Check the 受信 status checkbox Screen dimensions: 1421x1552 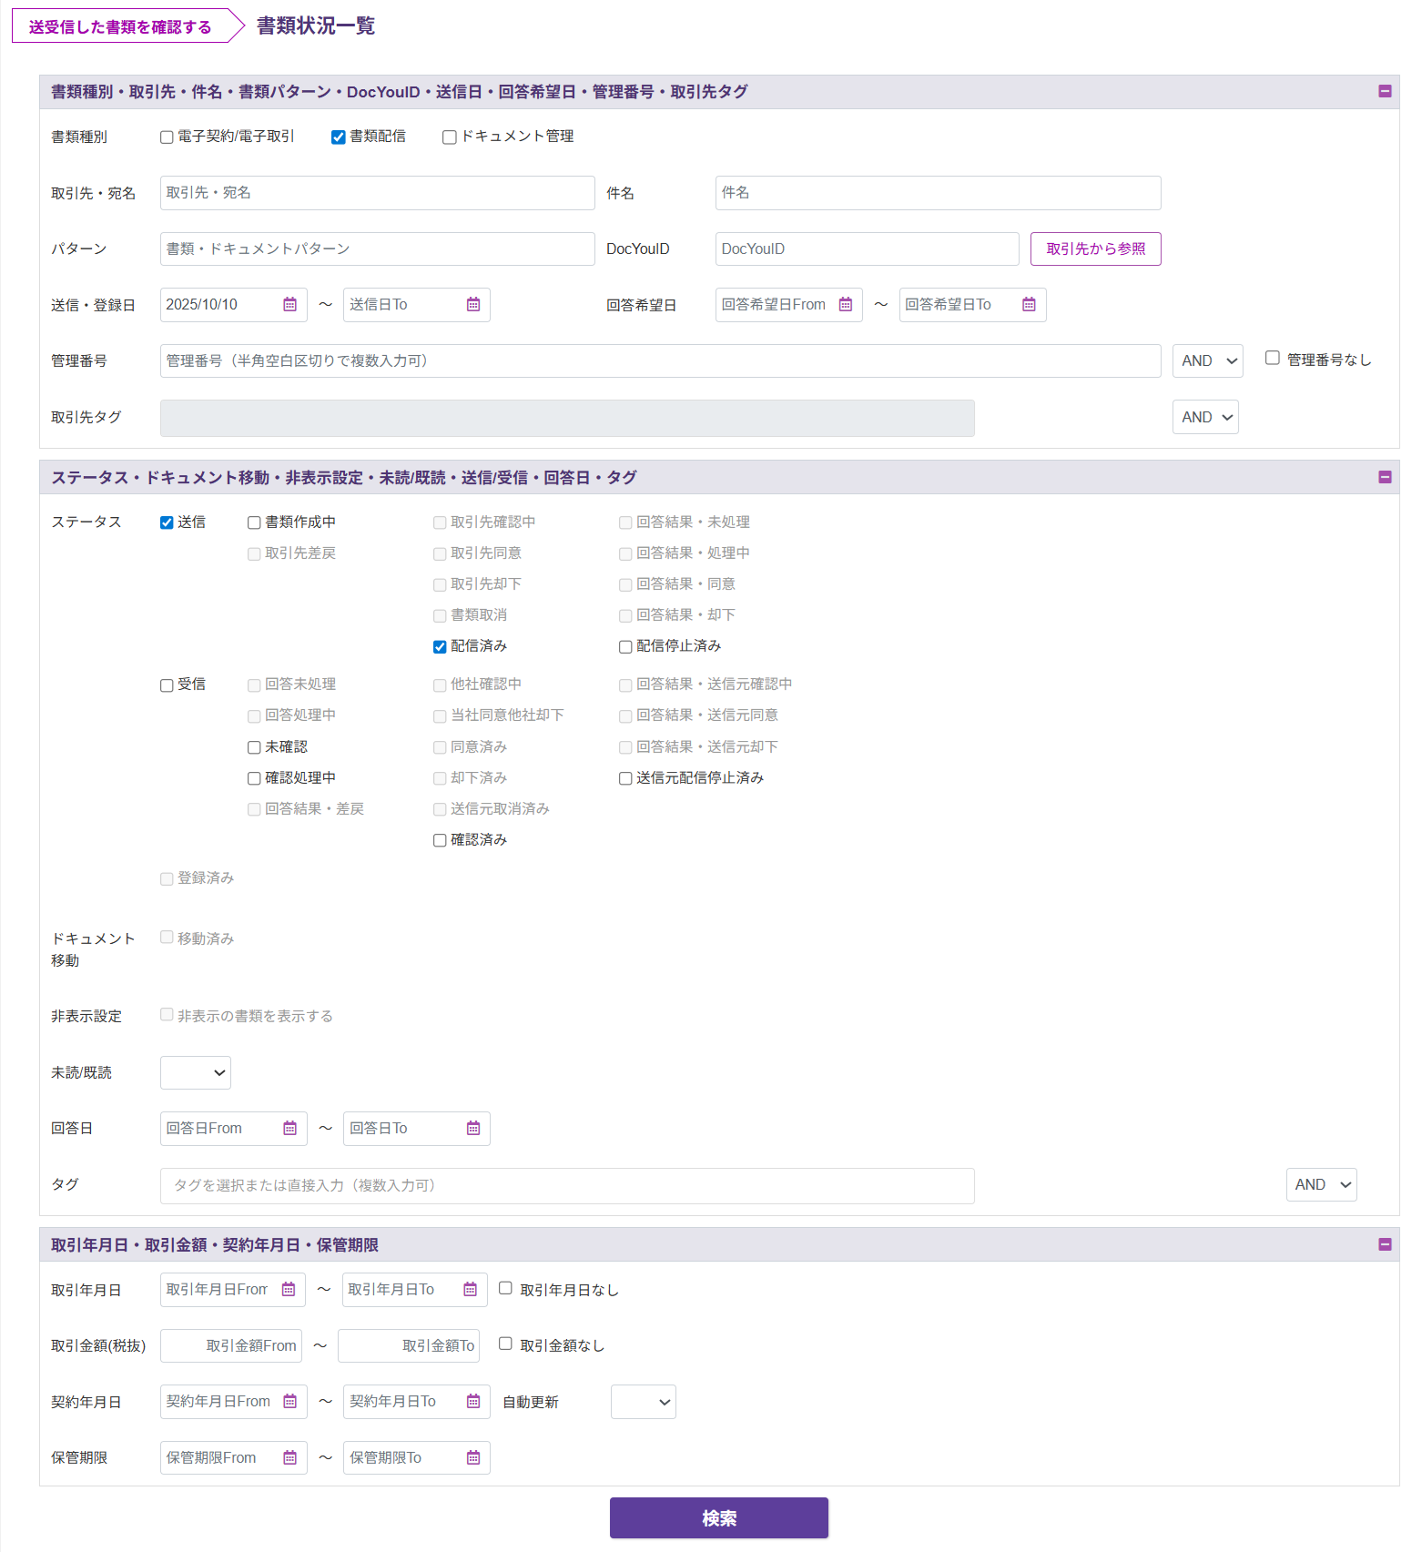coord(167,685)
